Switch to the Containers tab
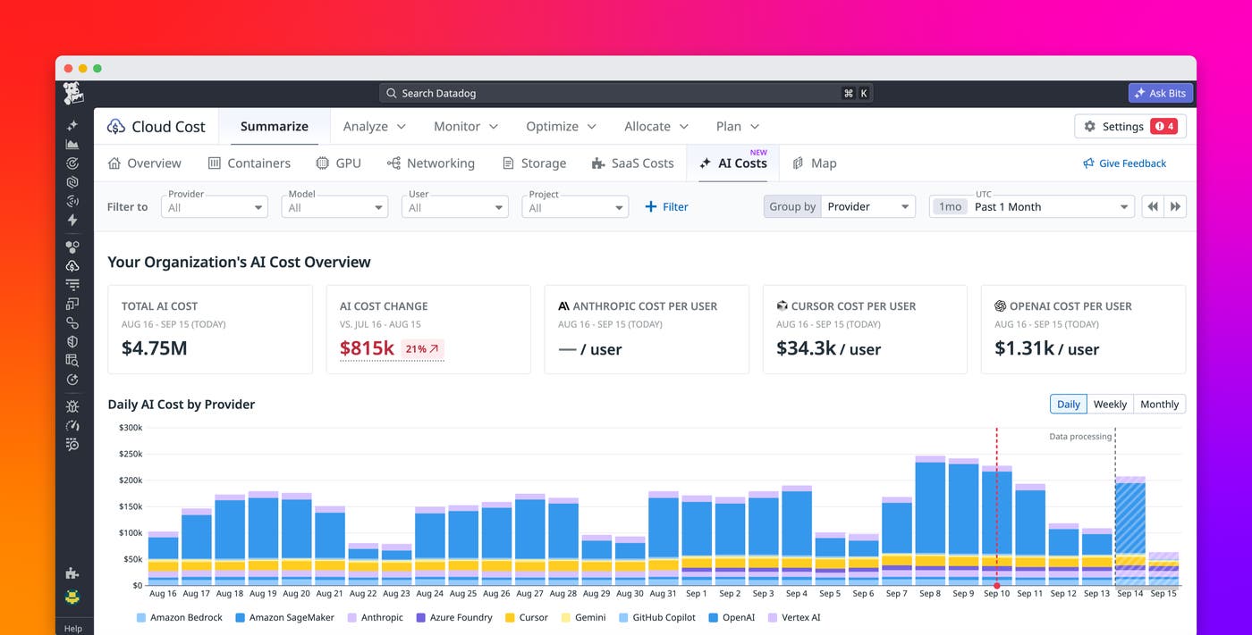 pyautogui.click(x=249, y=163)
